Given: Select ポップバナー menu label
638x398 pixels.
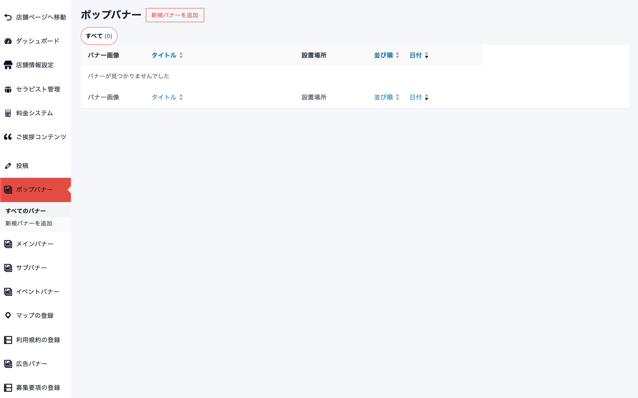Looking at the screenshot, I should click(x=34, y=189).
